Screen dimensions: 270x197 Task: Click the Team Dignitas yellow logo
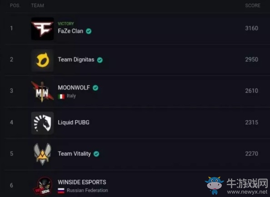click(x=42, y=60)
